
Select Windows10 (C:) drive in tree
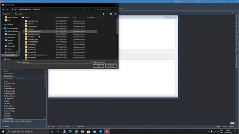click(12, 52)
